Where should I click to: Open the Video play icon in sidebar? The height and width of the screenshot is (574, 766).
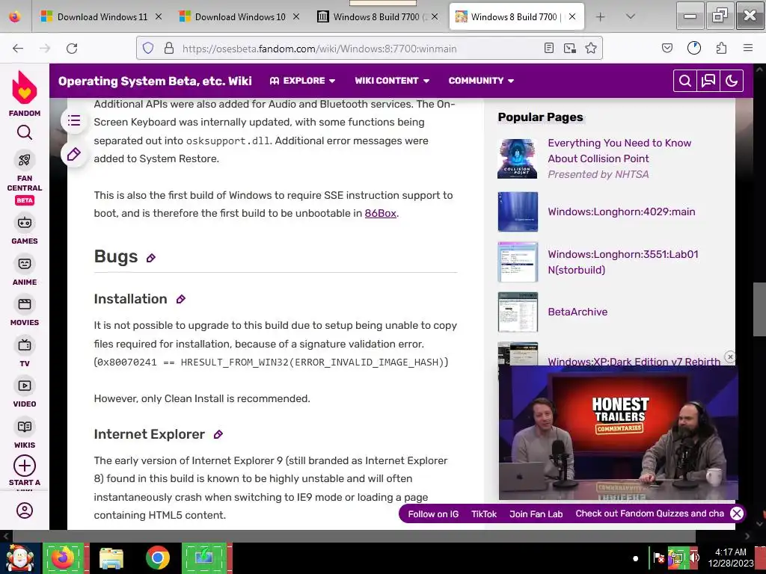click(25, 386)
